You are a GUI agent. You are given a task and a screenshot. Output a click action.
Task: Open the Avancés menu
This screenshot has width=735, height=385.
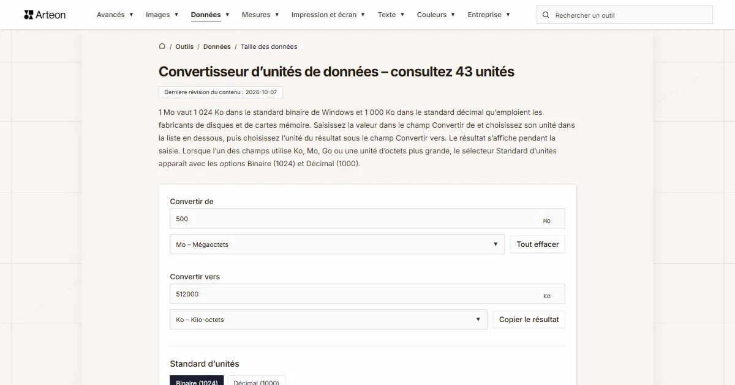click(115, 15)
